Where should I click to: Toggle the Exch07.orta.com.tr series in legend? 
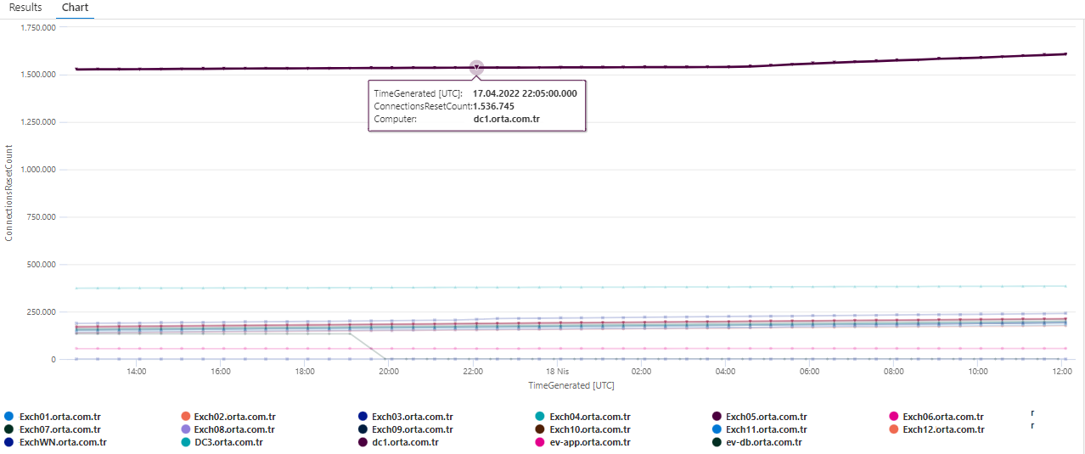(x=53, y=429)
